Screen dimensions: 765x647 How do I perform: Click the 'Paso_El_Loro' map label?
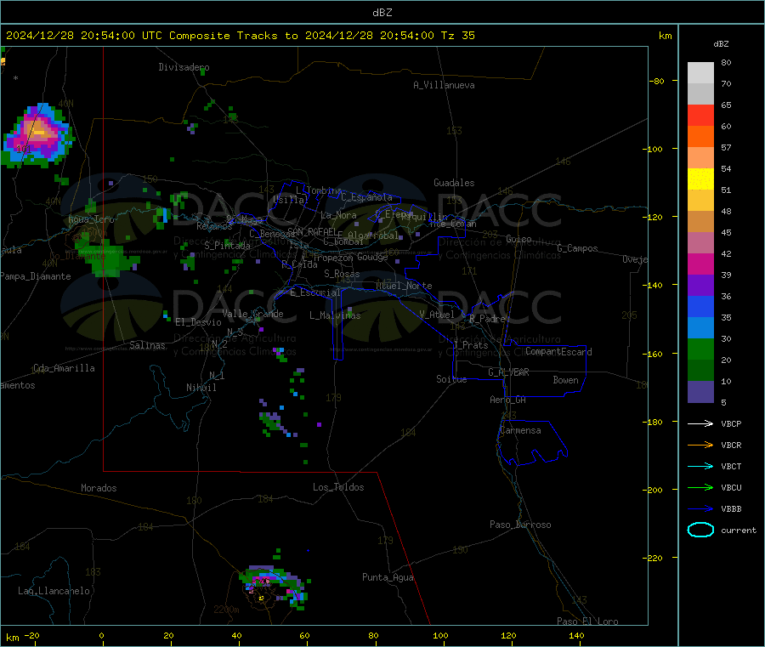587,621
